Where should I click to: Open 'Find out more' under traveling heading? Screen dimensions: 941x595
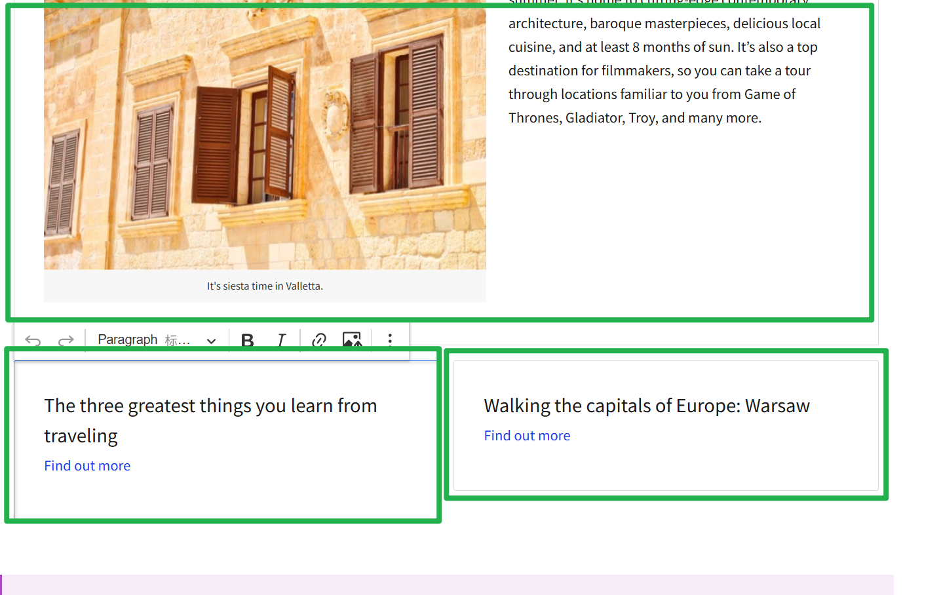(x=87, y=466)
